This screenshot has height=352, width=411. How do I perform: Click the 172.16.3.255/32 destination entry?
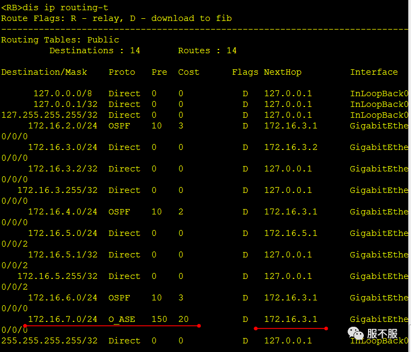[57, 190]
